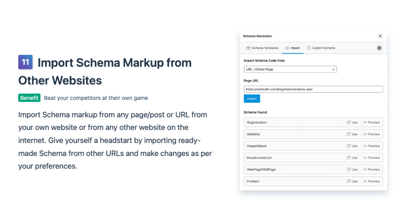
Task: Preview the WebSite schema
Action: [x=371, y=134]
